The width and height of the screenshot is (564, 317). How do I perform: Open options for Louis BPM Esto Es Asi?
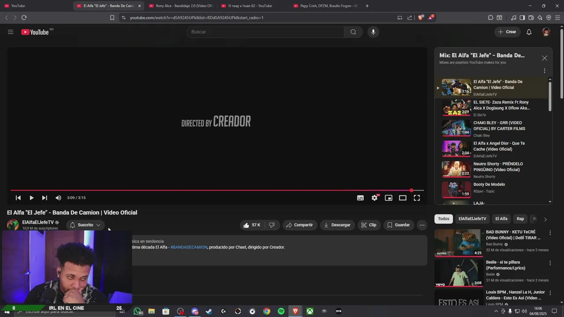coord(550,293)
